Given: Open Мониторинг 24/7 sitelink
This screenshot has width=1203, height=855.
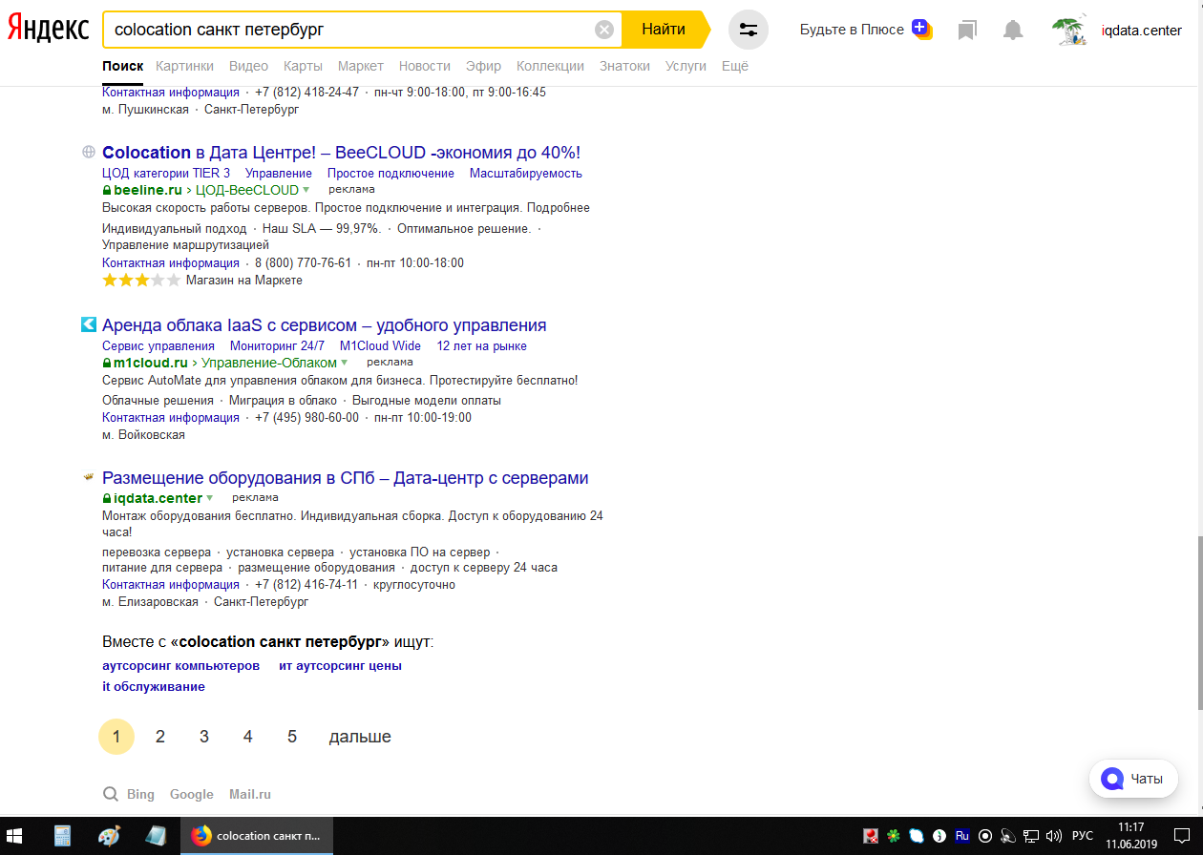Looking at the screenshot, I should 277,346.
